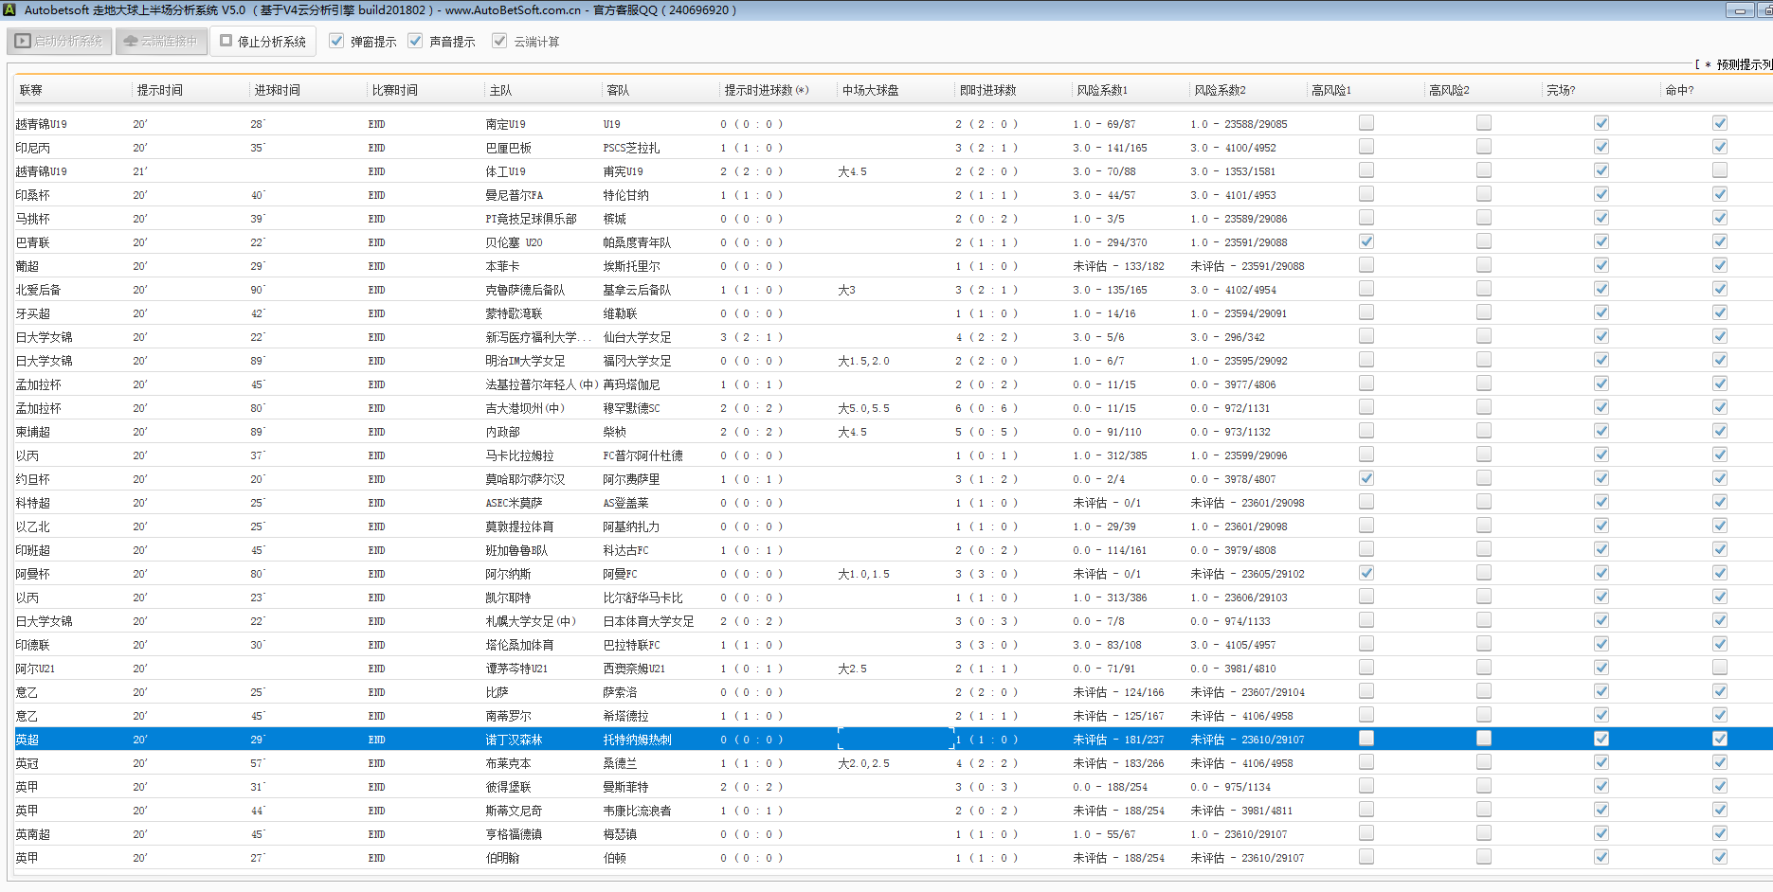
Task: Uncheck 高风险1 box in the 巴青联 row
Action: (1366, 241)
